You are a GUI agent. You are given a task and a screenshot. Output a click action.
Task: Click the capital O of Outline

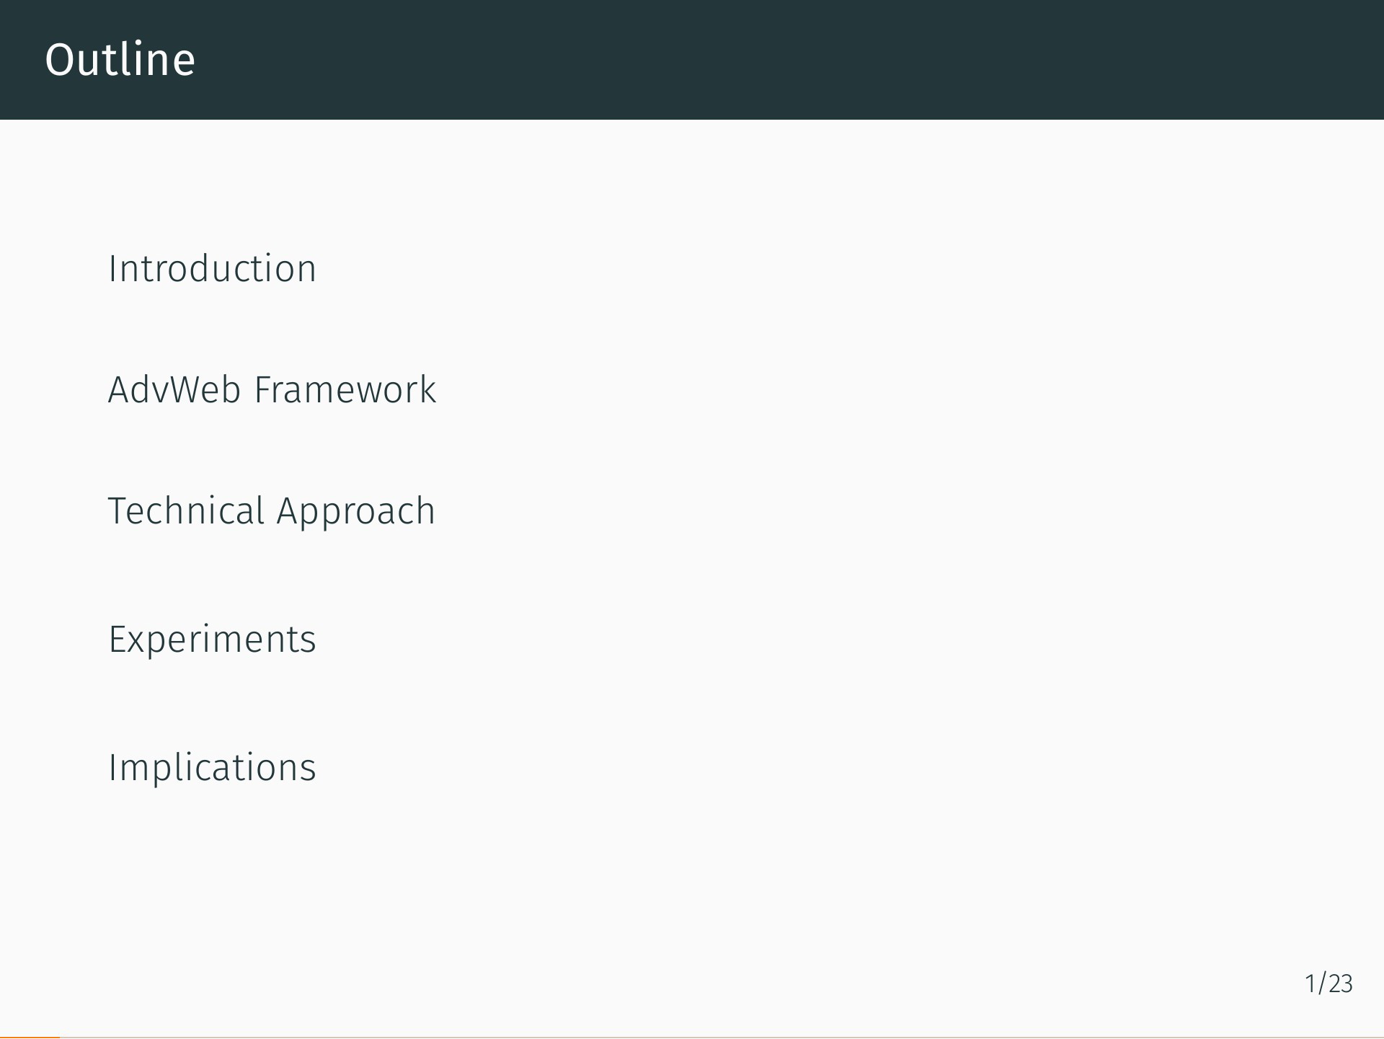click(59, 60)
